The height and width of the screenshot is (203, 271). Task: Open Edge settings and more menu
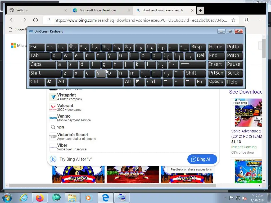pos(259,20)
